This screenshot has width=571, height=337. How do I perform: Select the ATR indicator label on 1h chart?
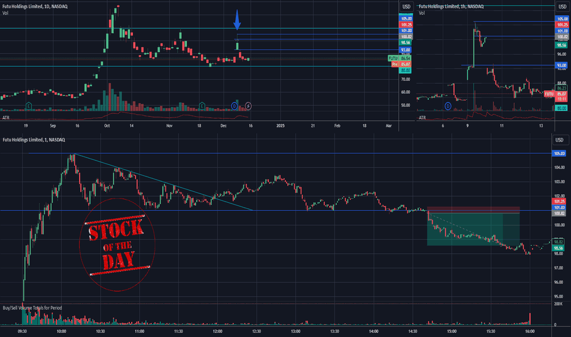(x=422, y=118)
